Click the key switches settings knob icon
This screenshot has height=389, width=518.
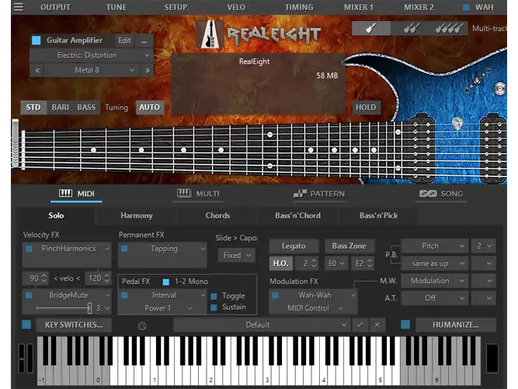pyautogui.click(x=141, y=326)
